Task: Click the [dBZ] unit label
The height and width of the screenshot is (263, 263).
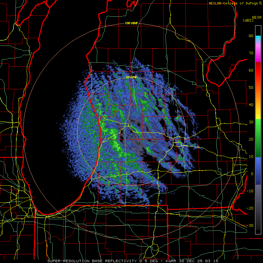Action: point(248,20)
